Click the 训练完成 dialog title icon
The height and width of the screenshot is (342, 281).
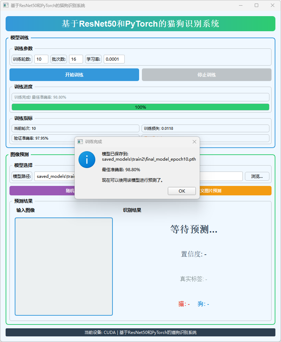[80, 142]
